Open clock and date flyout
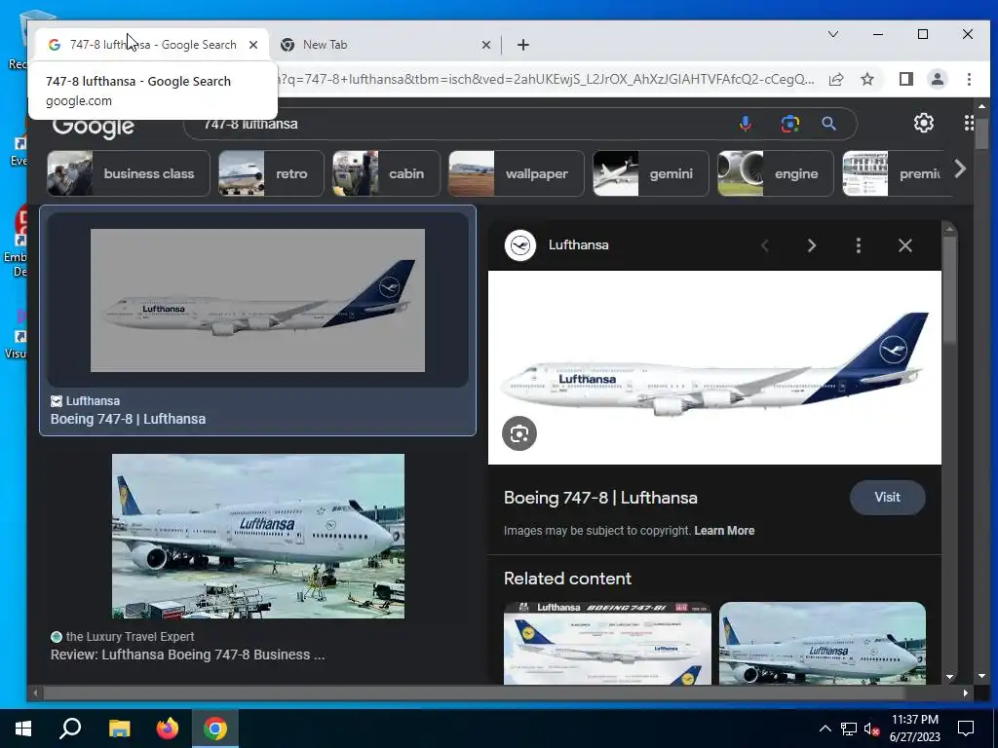The height and width of the screenshot is (748, 998). 914,729
